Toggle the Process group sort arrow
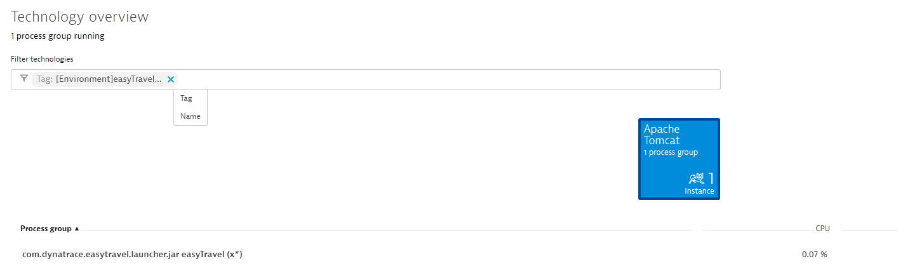The image size is (898, 280). point(77,229)
